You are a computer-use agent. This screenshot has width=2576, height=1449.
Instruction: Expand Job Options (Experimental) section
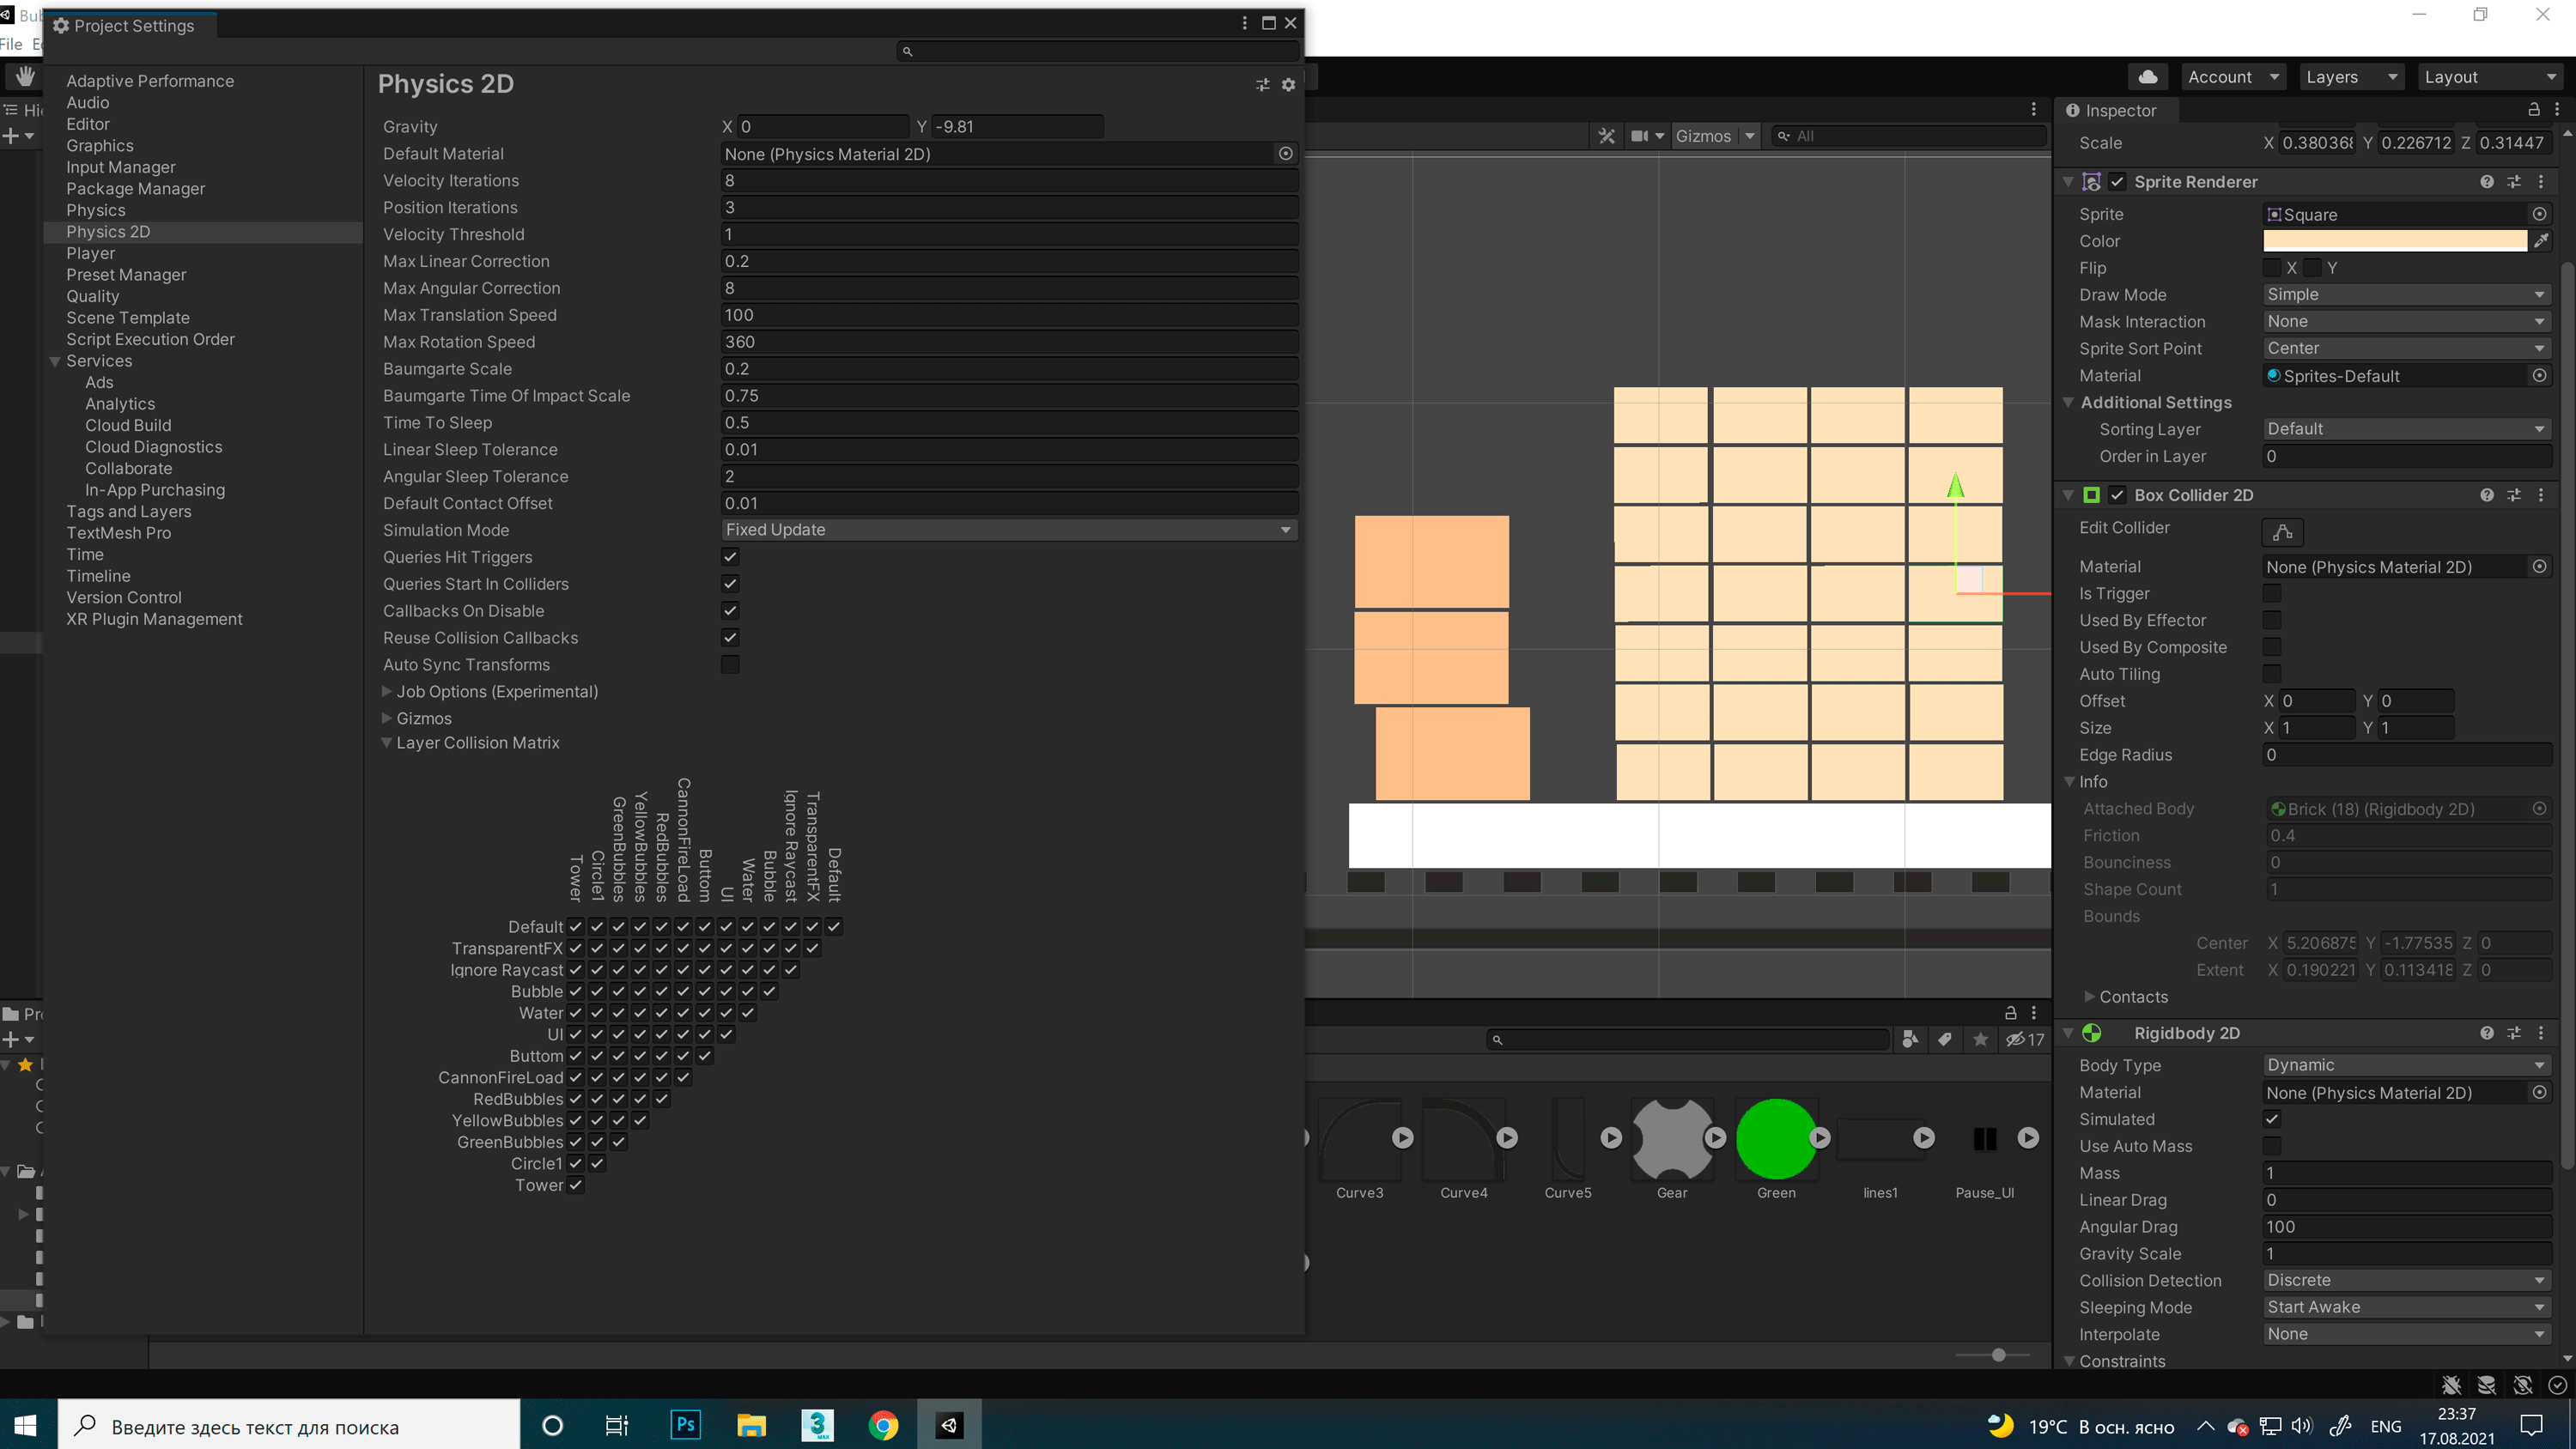coord(387,691)
